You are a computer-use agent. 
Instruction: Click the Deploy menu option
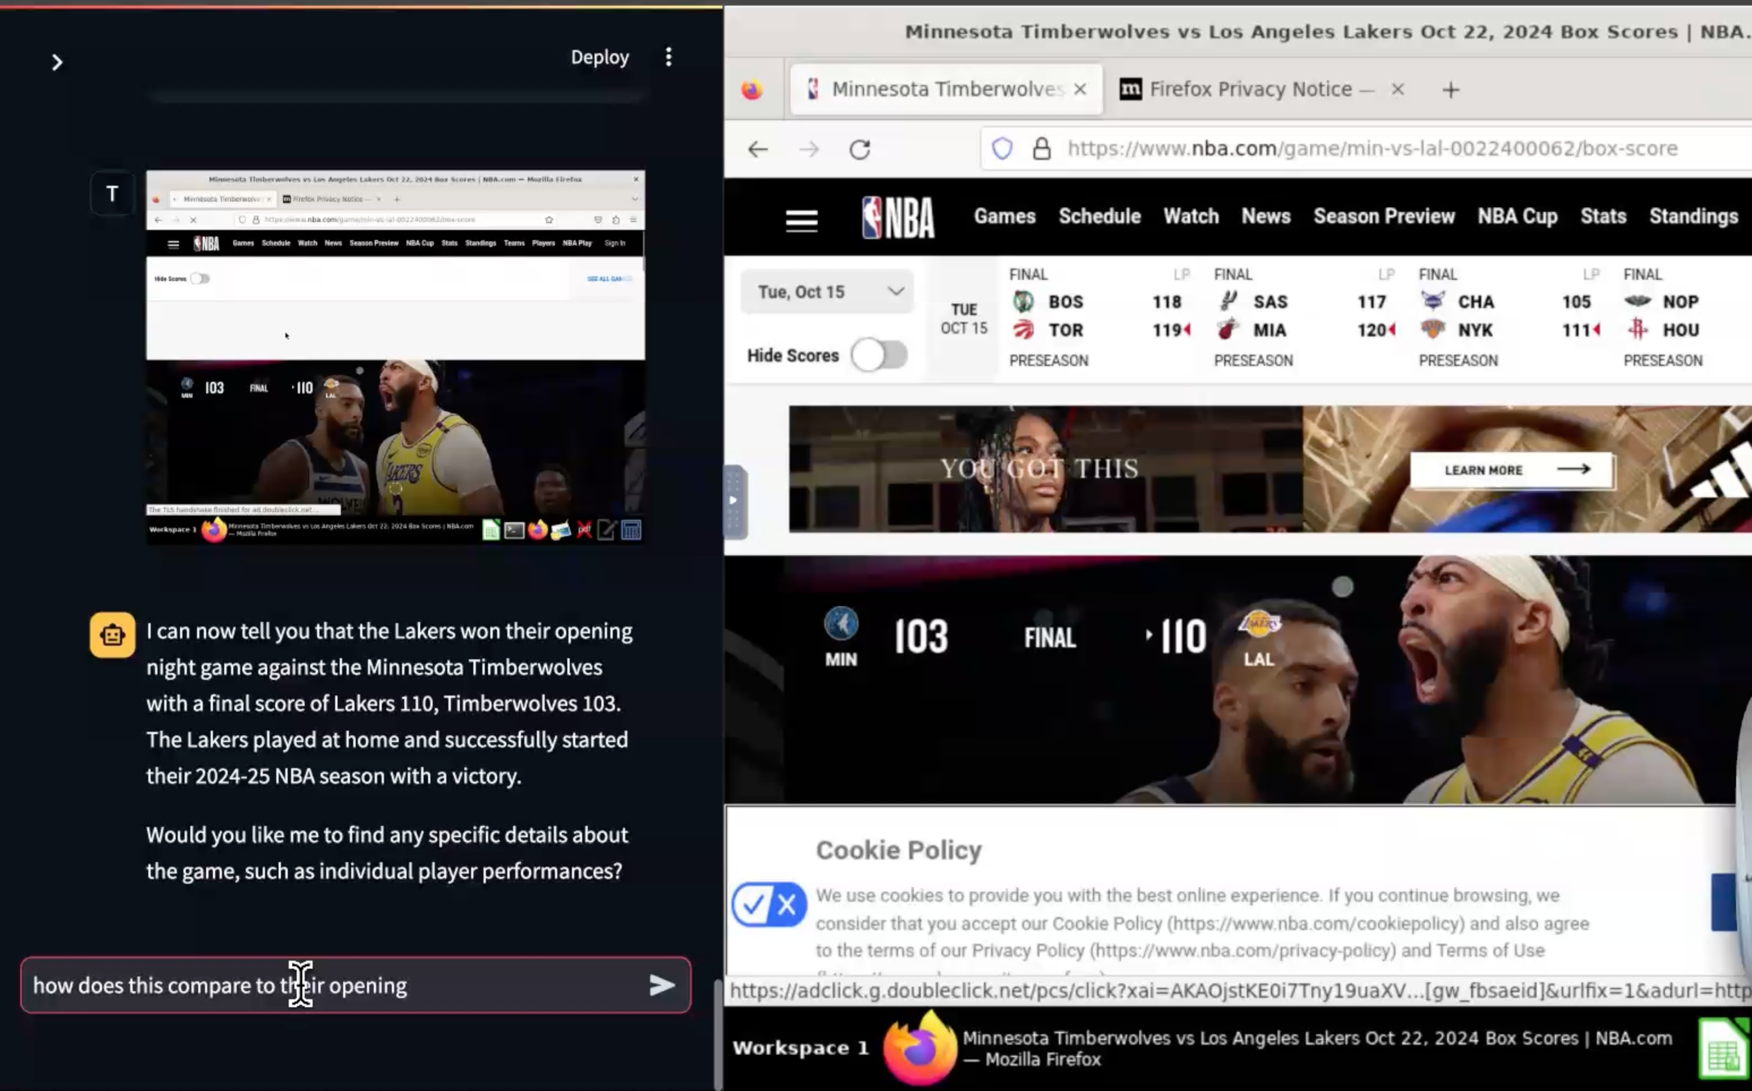(600, 57)
